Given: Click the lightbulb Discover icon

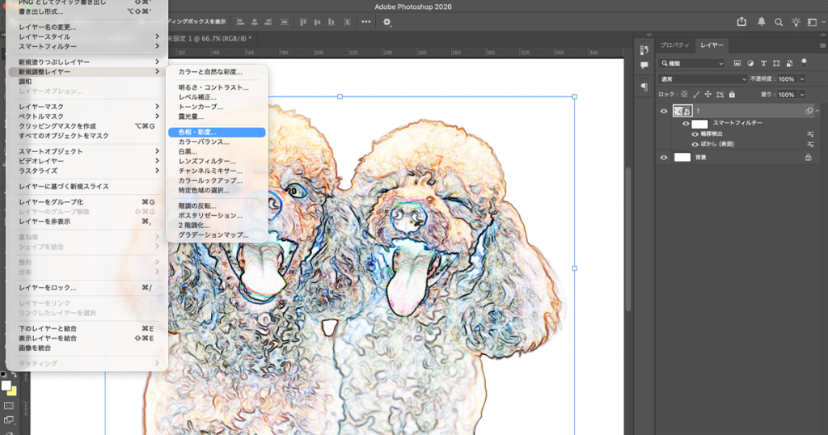Looking at the screenshot, I should click(796, 22).
